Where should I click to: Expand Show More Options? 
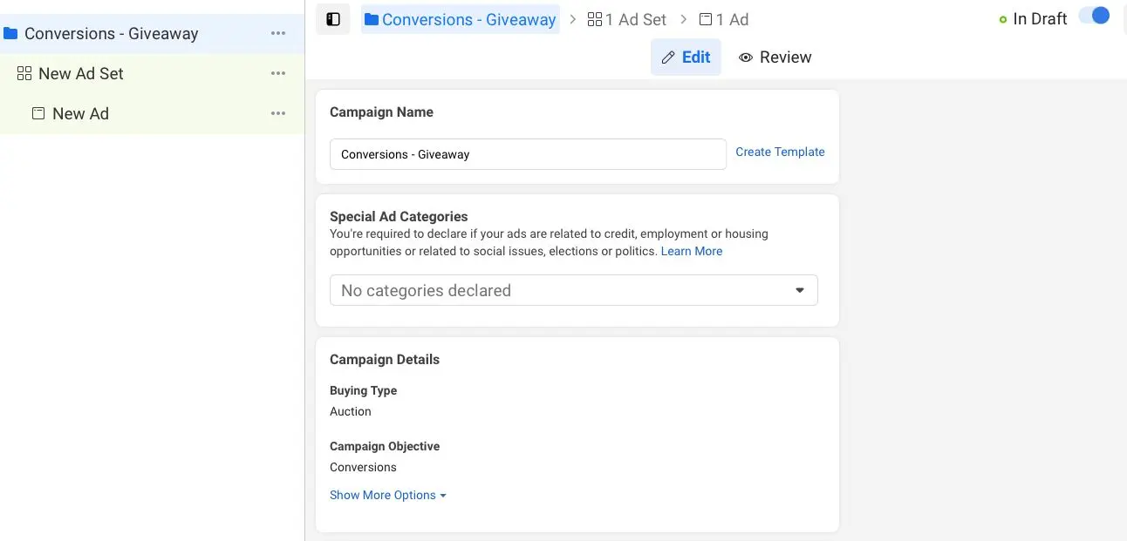pos(387,495)
